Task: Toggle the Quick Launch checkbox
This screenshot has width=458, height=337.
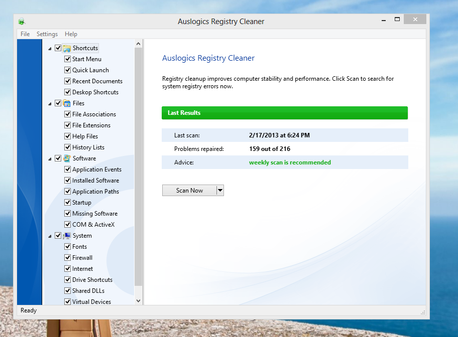Action: click(67, 70)
